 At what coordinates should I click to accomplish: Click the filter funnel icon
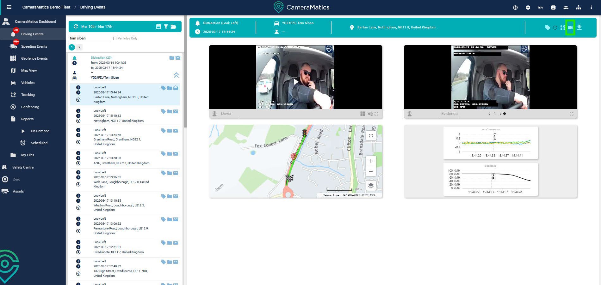pos(166,27)
